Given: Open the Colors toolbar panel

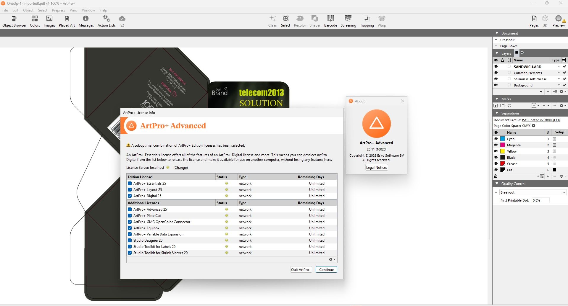Looking at the screenshot, I should 35,21.
